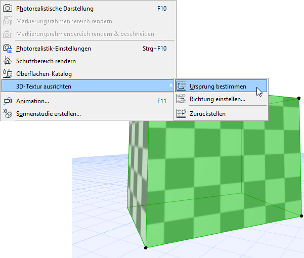Click the F10 shortcut label
The image size is (304, 258).
coord(162,9)
